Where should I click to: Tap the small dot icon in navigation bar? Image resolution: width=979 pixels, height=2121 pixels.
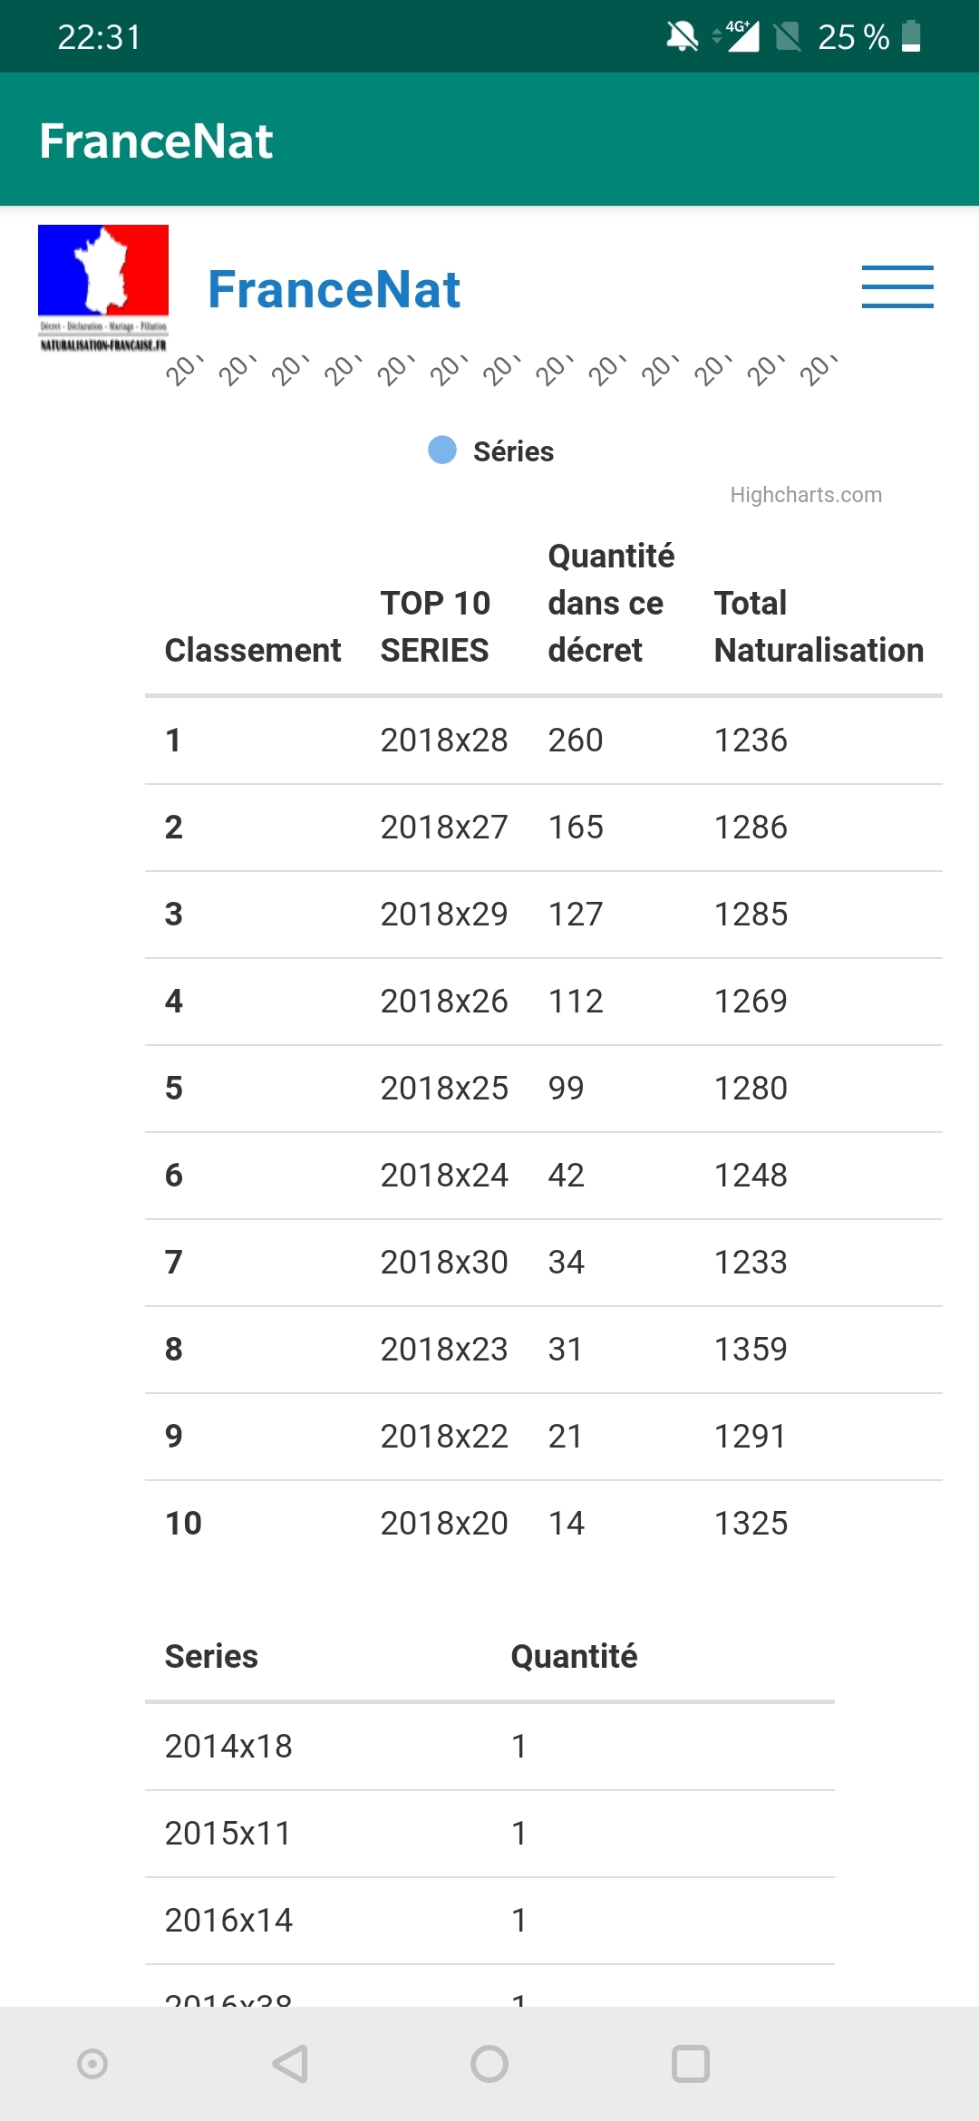(x=92, y=2064)
